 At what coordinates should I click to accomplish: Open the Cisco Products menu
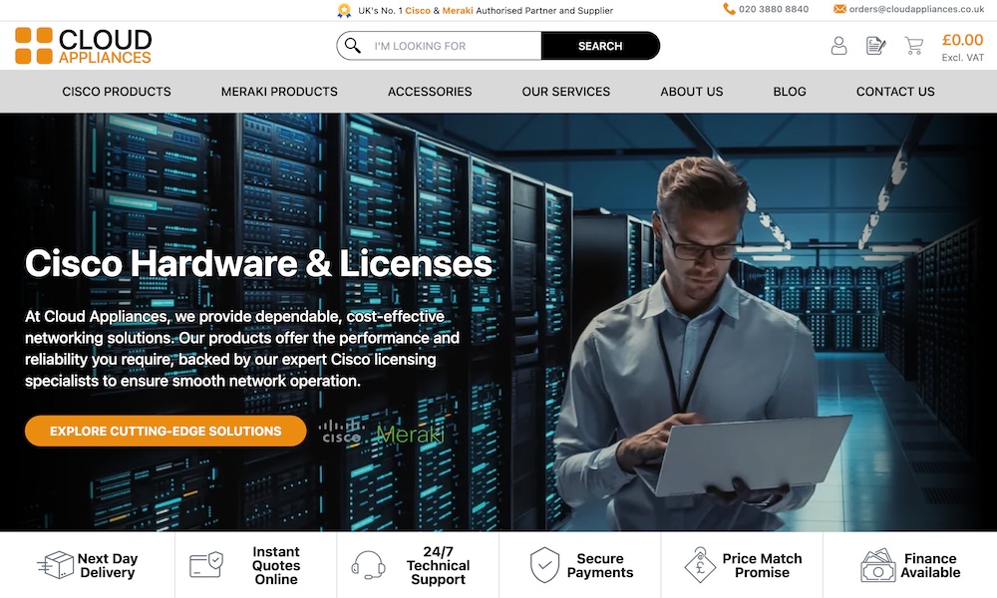pyautogui.click(x=117, y=92)
